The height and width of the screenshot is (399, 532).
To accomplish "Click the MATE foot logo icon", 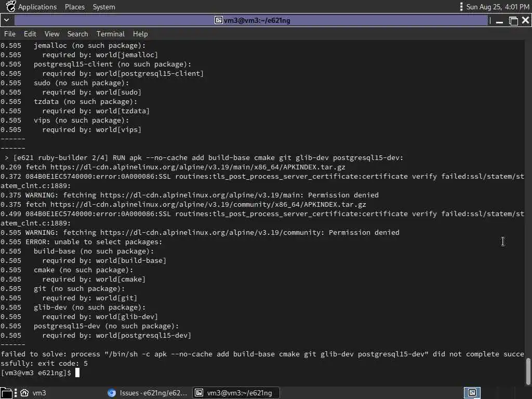I will (x=11, y=6).
